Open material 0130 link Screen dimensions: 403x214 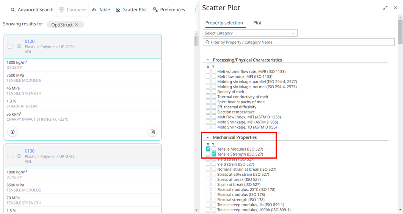tap(30, 151)
